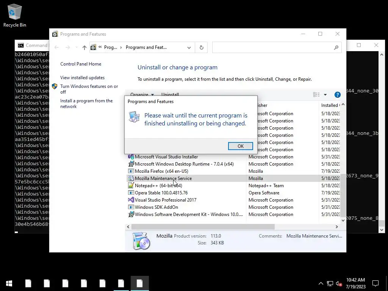388x291 pixels.
Task: Click the search magnifier icon
Action: point(336,47)
